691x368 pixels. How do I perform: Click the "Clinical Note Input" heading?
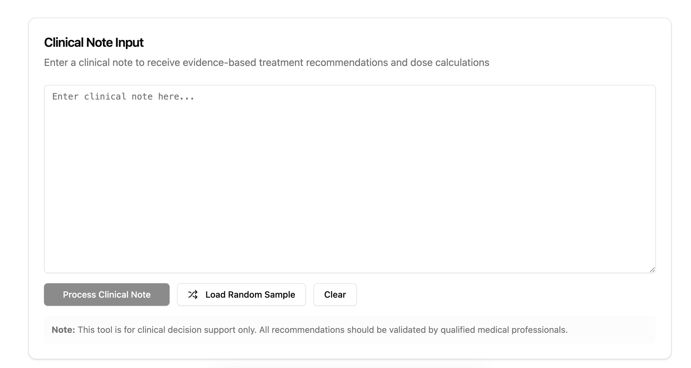coord(94,42)
